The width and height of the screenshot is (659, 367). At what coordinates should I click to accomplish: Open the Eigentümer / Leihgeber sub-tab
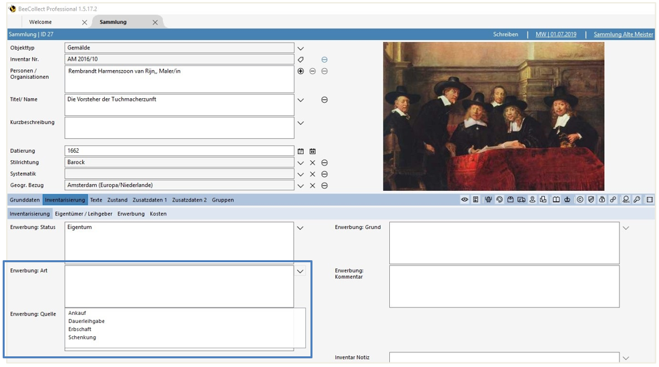pyautogui.click(x=83, y=214)
